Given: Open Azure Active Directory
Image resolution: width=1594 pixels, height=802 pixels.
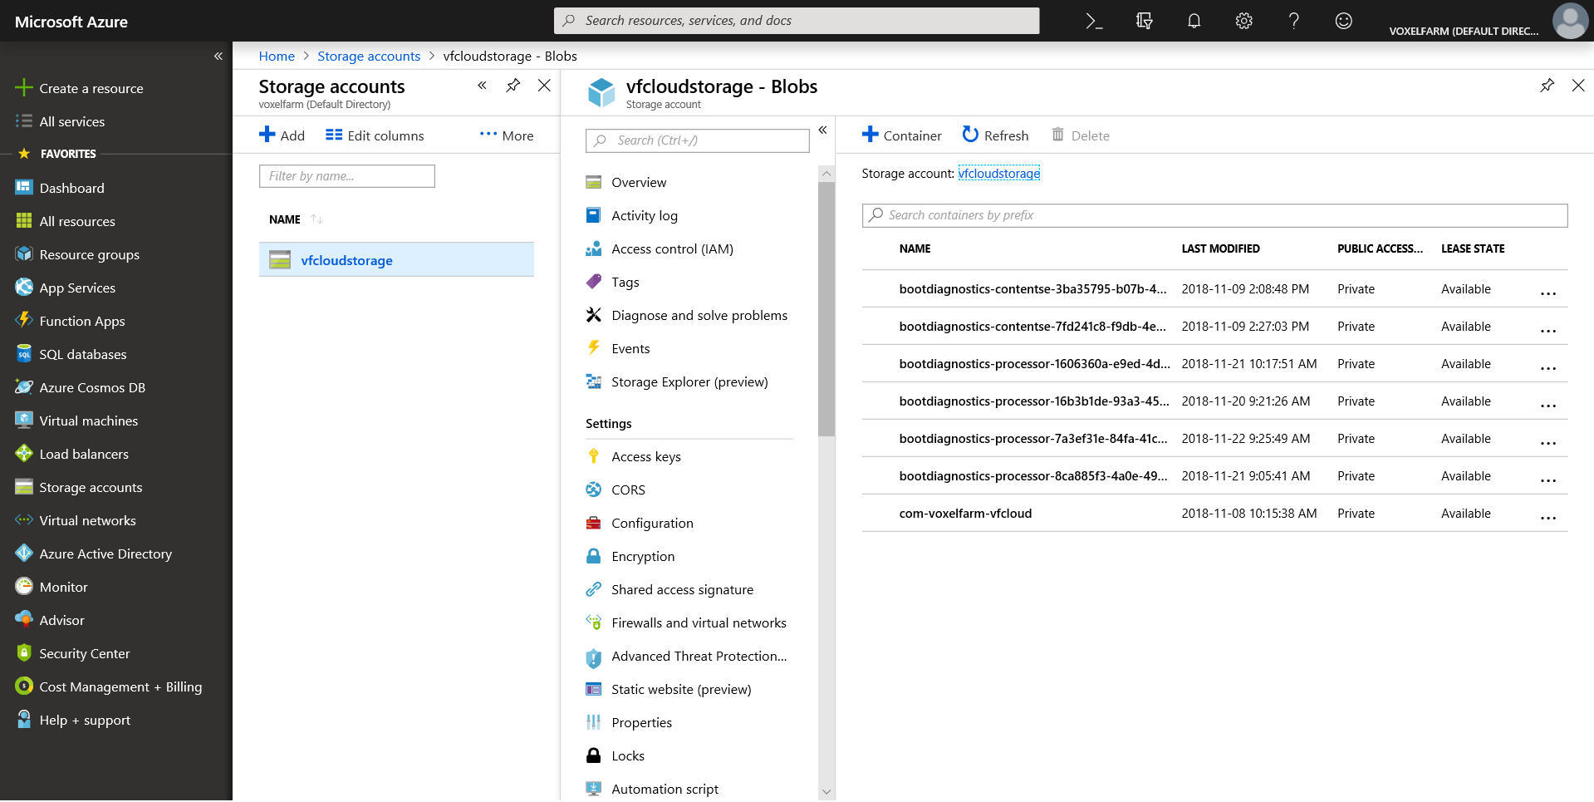Looking at the screenshot, I should (105, 554).
